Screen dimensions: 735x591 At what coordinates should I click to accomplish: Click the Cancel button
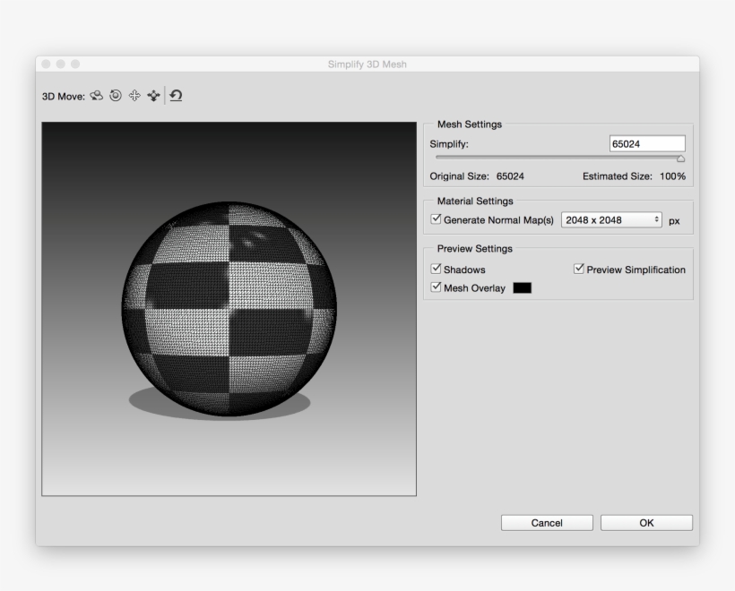547,522
